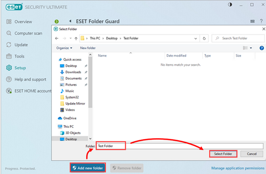Open the question mark help icon in ESET header

pos(261,21)
